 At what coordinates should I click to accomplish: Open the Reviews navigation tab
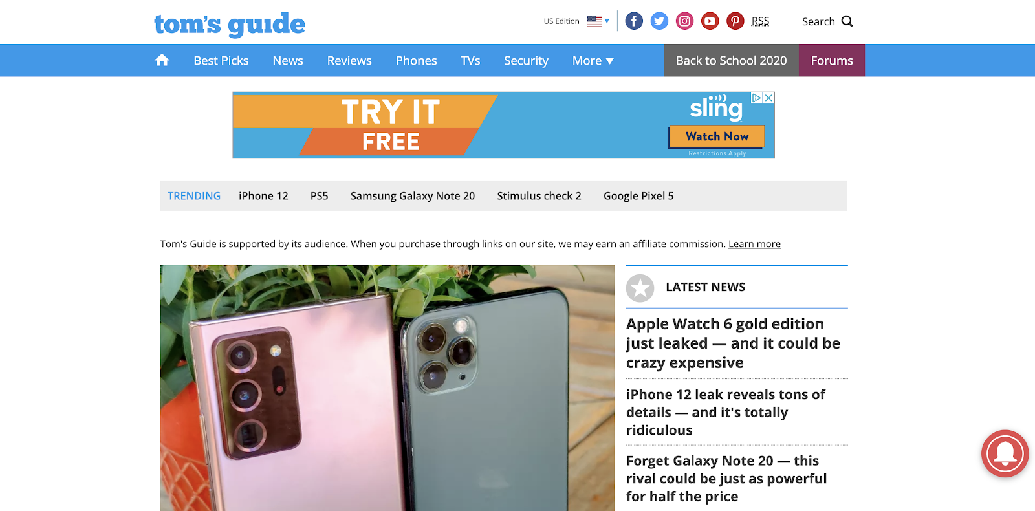pos(349,60)
